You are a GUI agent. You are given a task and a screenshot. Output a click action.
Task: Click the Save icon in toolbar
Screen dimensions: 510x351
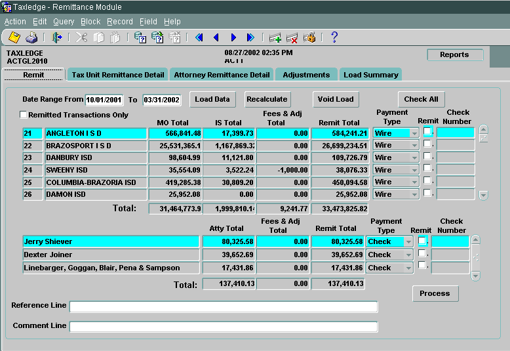click(14, 37)
